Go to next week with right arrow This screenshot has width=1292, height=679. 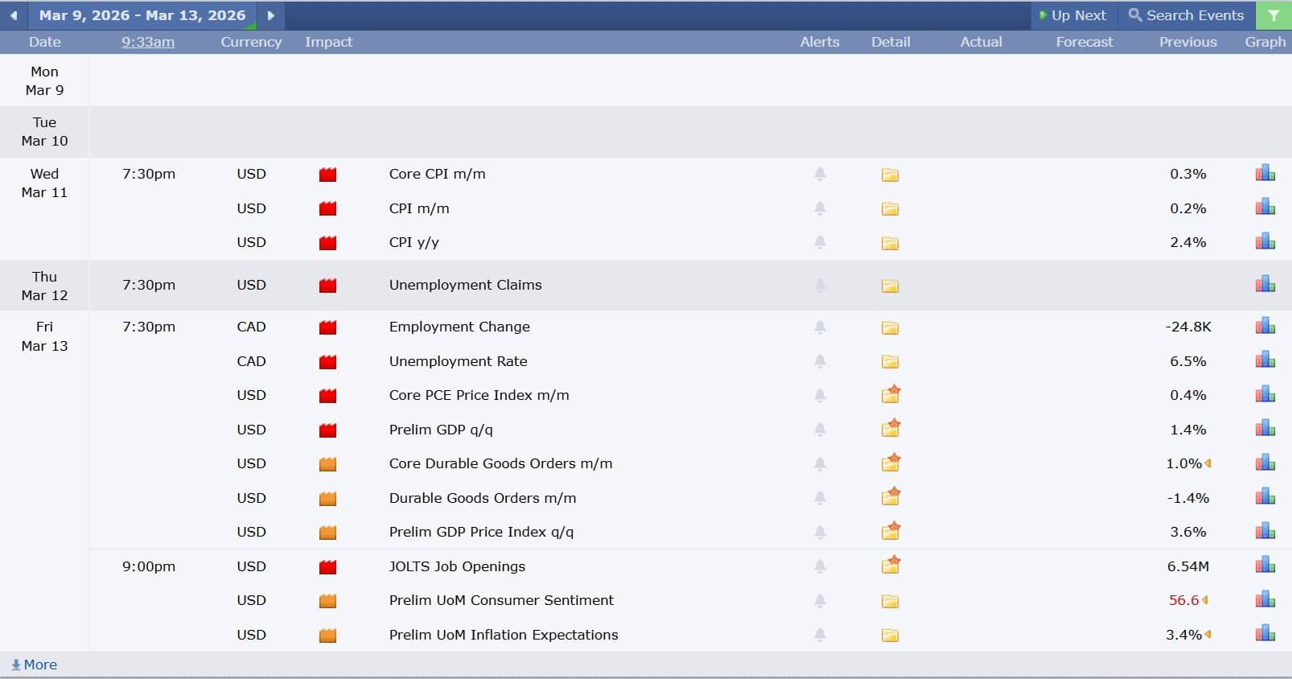[x=271, y=15]
